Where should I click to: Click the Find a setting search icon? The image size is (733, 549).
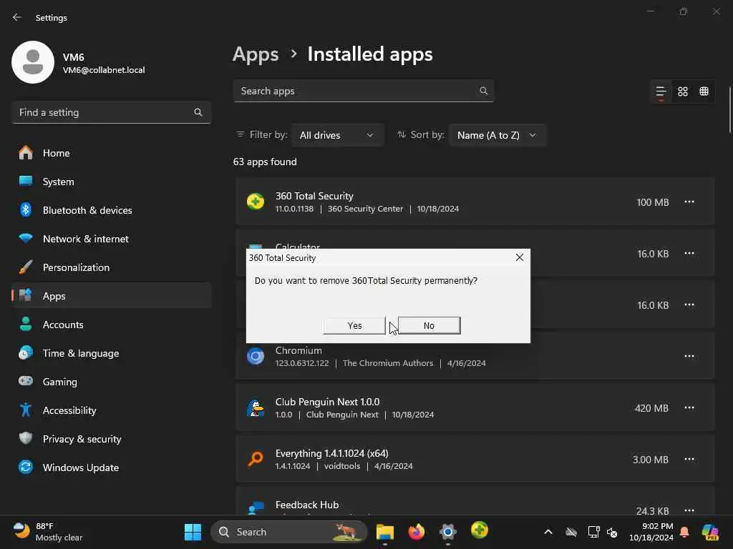click(x=198, y=112)
